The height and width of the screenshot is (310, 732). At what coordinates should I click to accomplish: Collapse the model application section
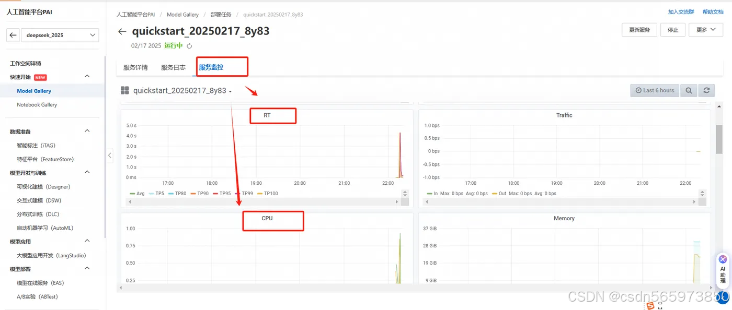[87, 241]
